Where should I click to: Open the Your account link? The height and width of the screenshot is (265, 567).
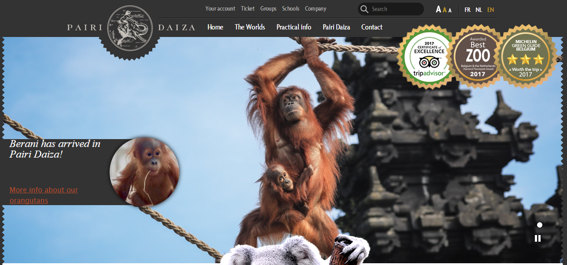click(x=220, y=9)
